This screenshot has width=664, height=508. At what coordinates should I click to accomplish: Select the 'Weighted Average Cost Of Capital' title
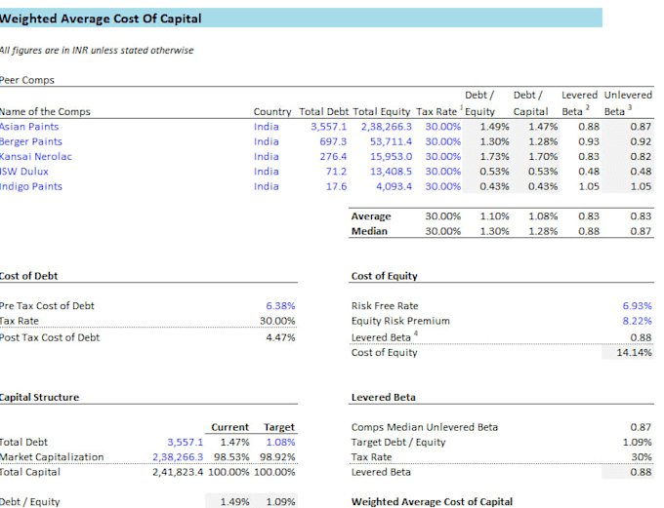pos(101,19)
